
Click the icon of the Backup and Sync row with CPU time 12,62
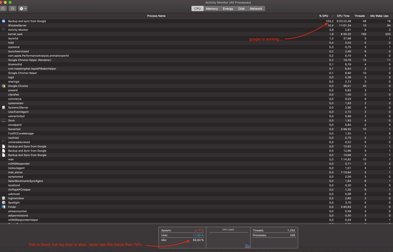point(4,147)
